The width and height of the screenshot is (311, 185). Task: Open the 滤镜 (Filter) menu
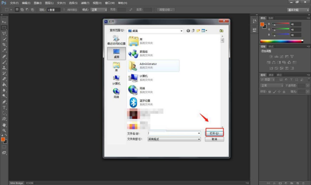click(x=85, y=3)
